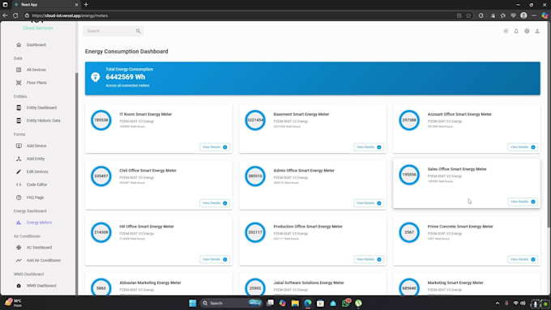Open Microsoft Store from the taskbar

[320, 303]
